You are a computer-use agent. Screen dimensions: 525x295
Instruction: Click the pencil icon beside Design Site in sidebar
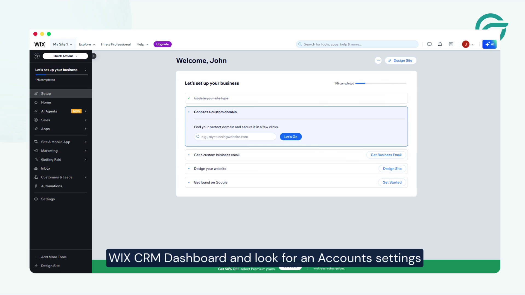[x=36, y=266]
